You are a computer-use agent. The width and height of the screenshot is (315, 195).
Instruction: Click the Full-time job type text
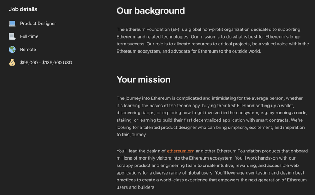[x=29, y=36]
